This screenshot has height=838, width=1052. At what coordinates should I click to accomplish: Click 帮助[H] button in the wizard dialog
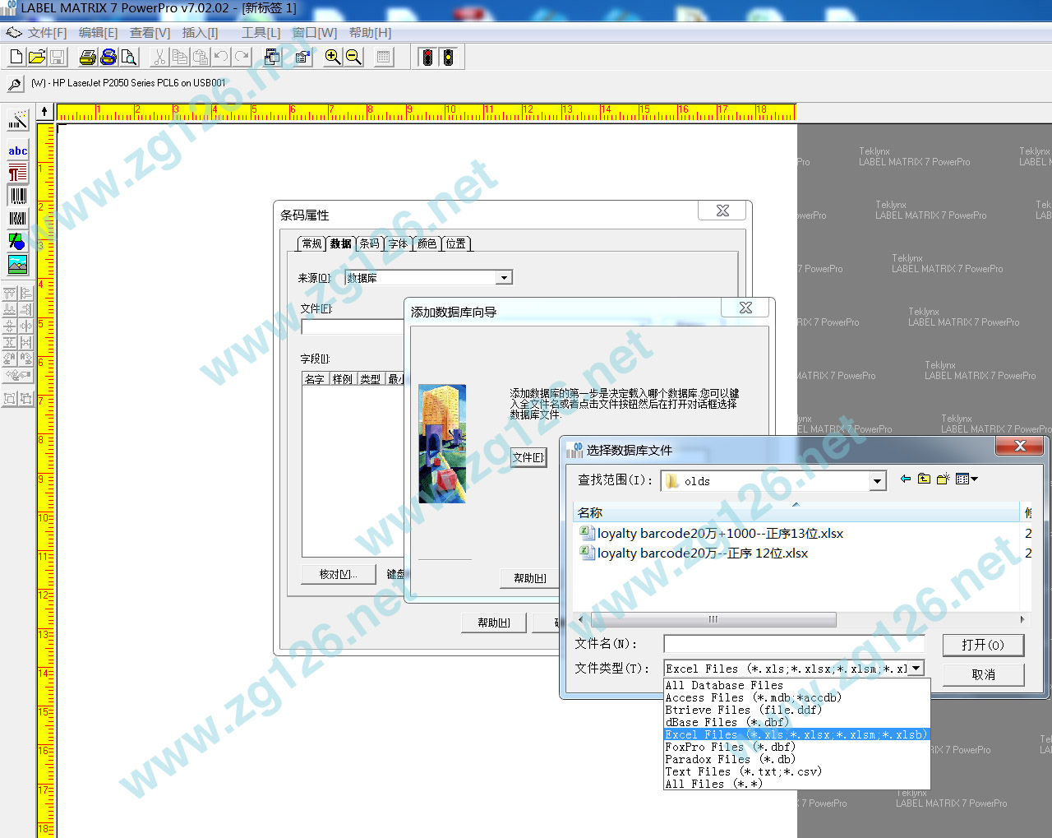click(529, 578)
